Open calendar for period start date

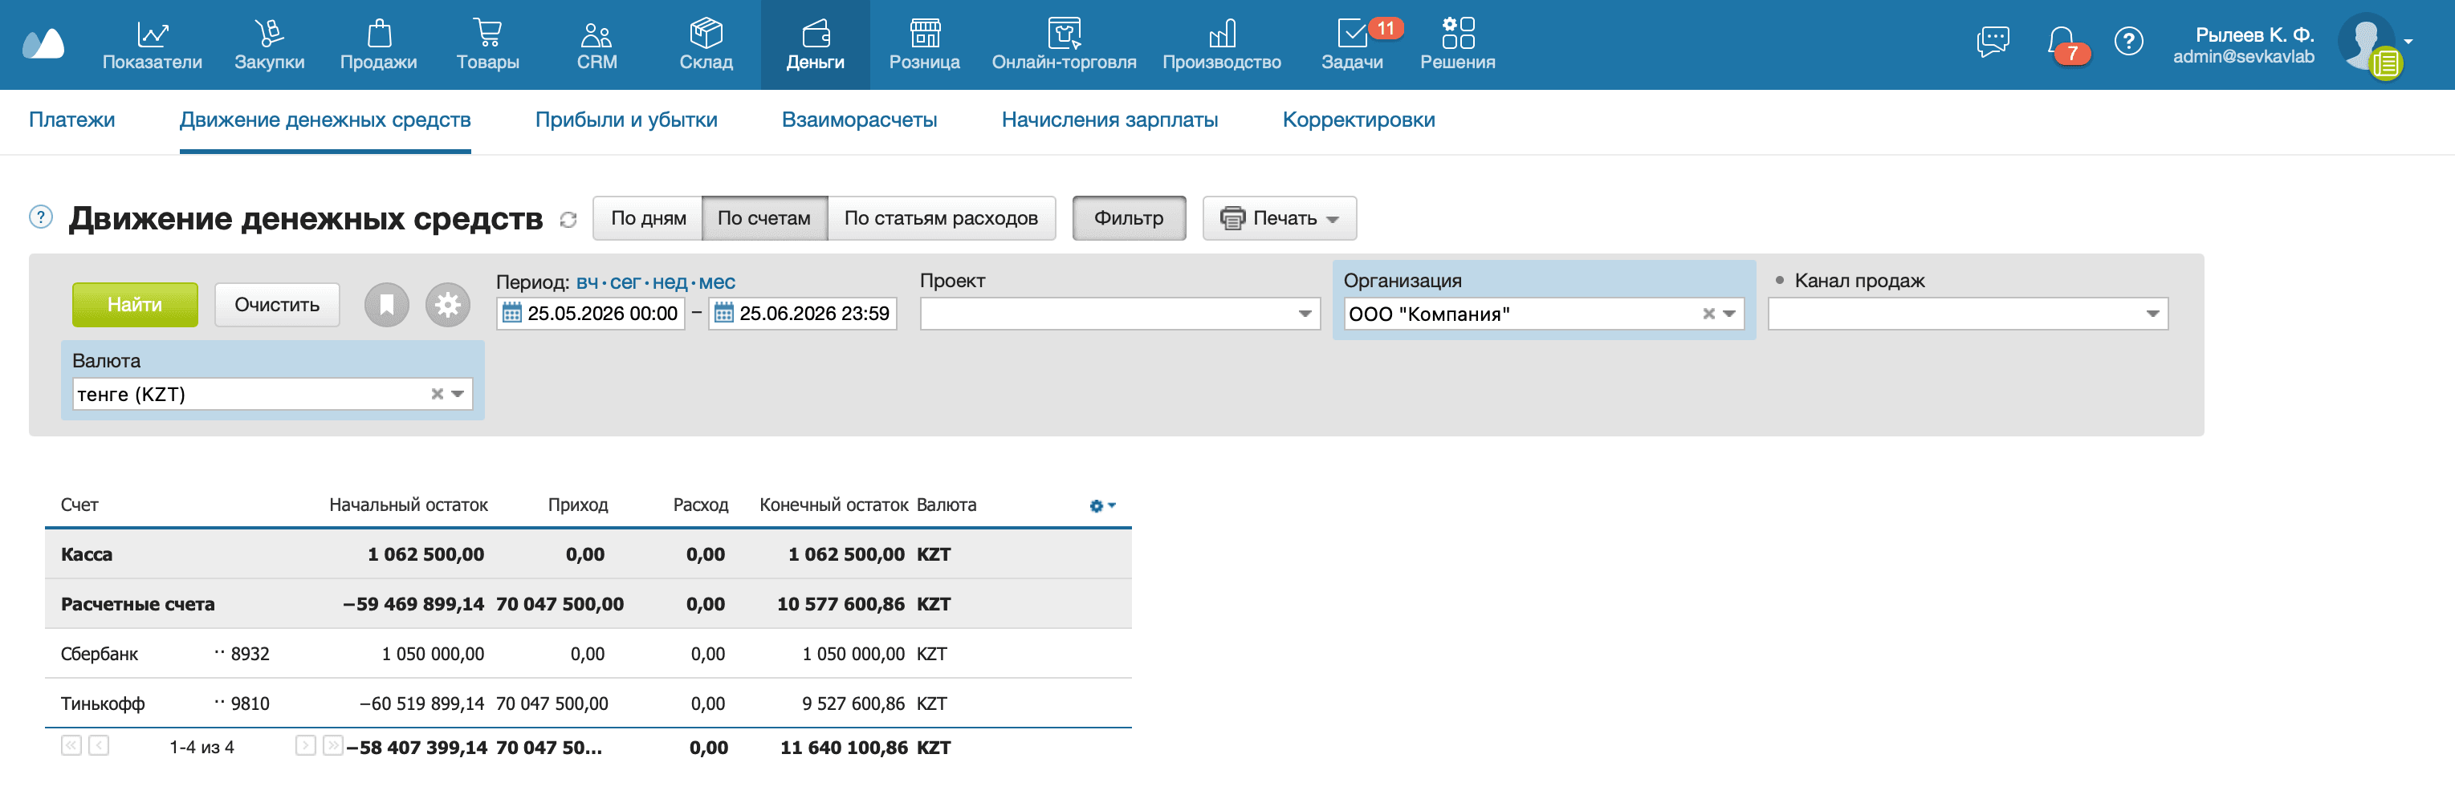click(x=511, y=313)
